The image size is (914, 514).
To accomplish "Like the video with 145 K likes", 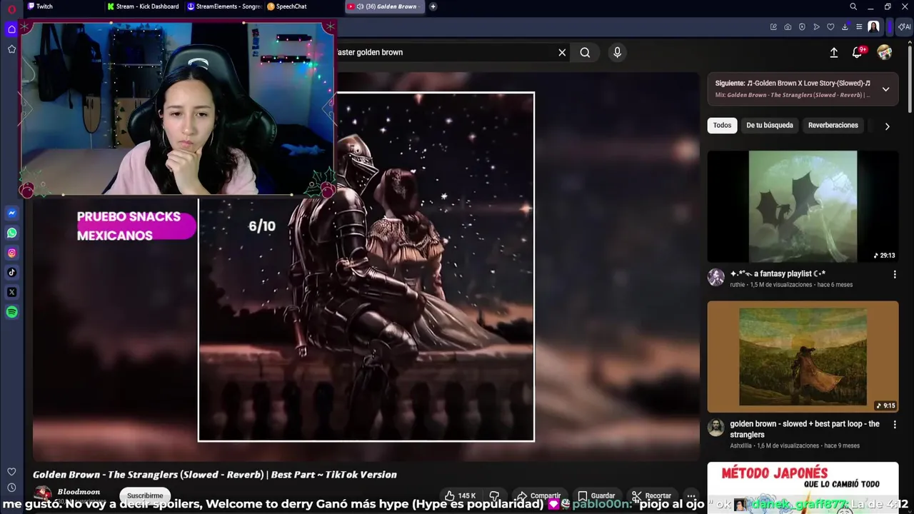I will [460, 495].
